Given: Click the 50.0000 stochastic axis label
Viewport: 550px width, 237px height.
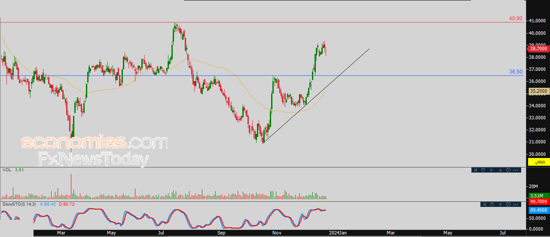Looking at the screenshot, I should (538, 218).
